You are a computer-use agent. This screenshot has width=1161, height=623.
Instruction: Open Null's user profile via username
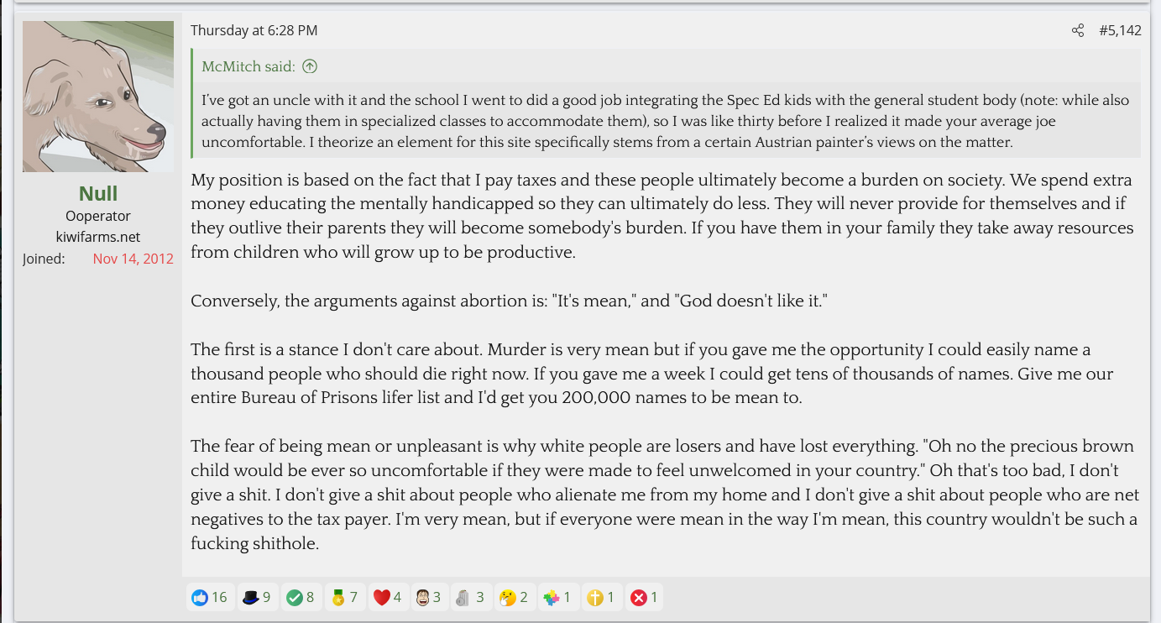point(98,193)
